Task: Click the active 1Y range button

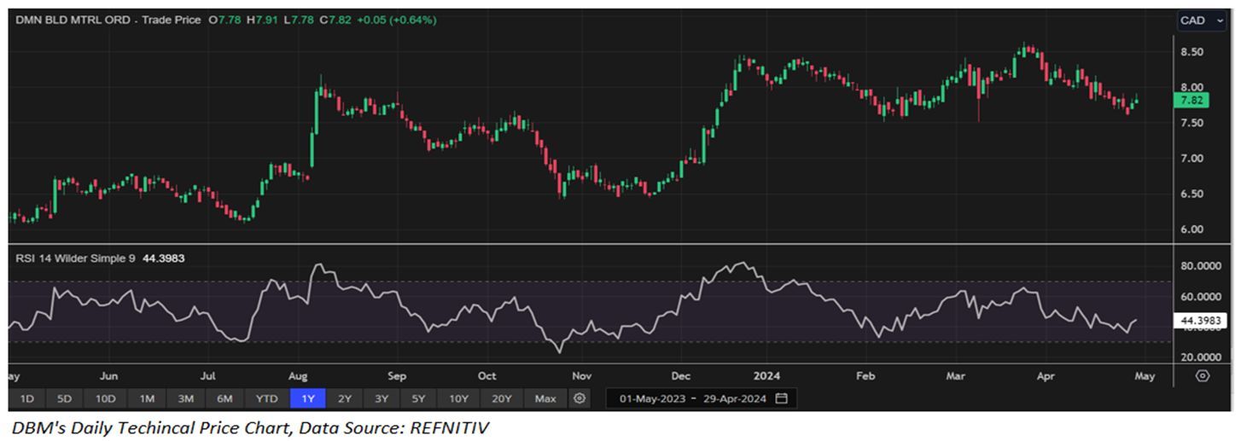Action: point(306,398)
